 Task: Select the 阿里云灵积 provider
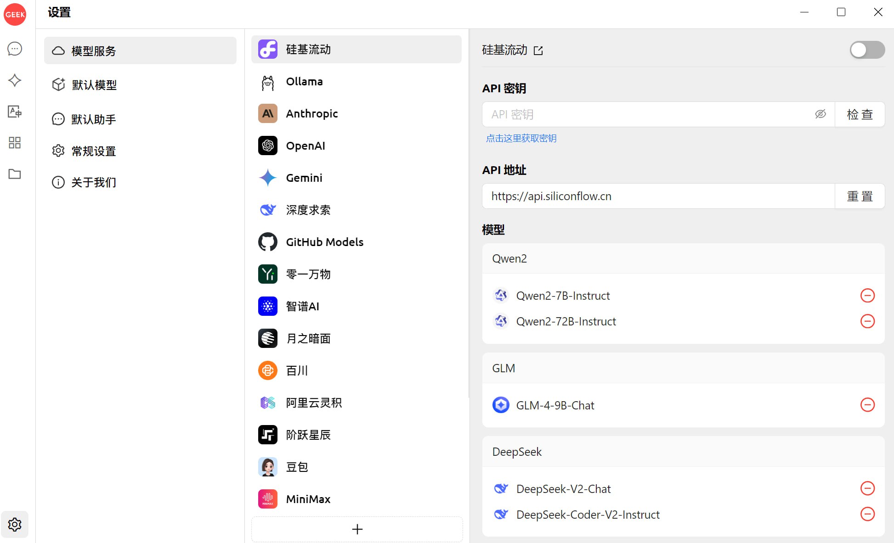point(356,403)
